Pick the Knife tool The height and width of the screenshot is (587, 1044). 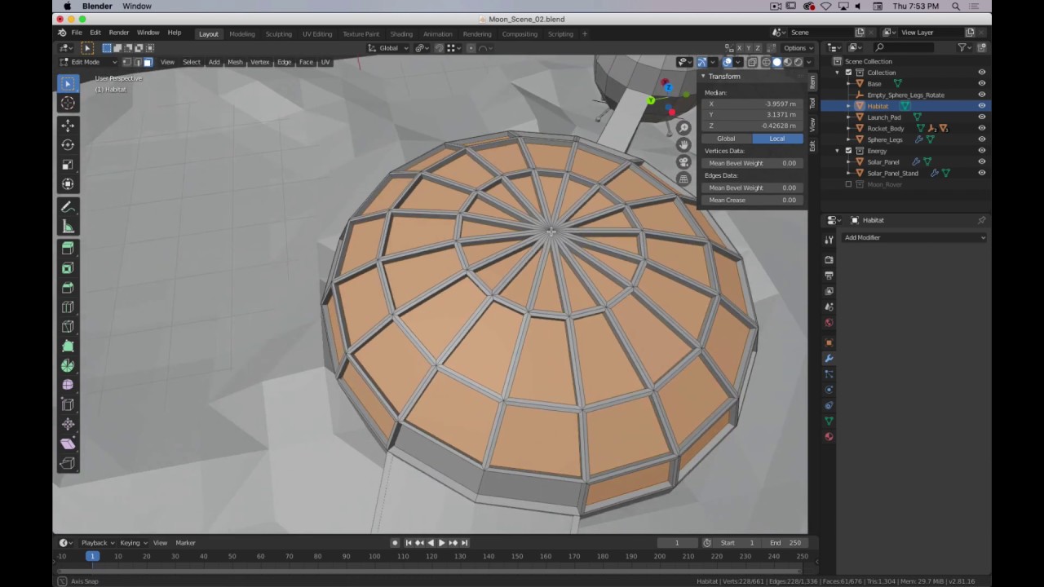[68, 327]
